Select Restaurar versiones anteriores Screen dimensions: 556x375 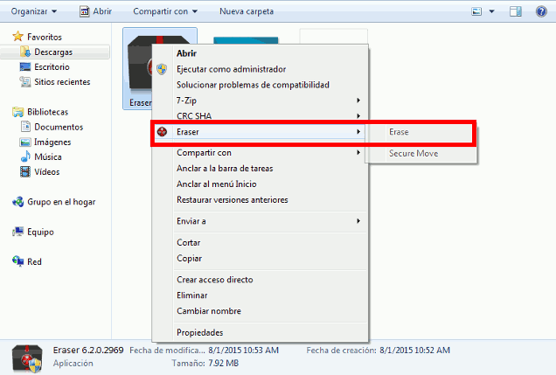tap(233, 199)
